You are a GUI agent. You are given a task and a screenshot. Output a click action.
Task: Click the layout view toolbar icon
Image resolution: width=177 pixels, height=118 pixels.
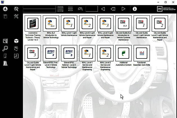[60, 9]
